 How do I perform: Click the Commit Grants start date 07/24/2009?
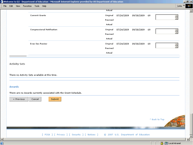click(x=123, y=15)
